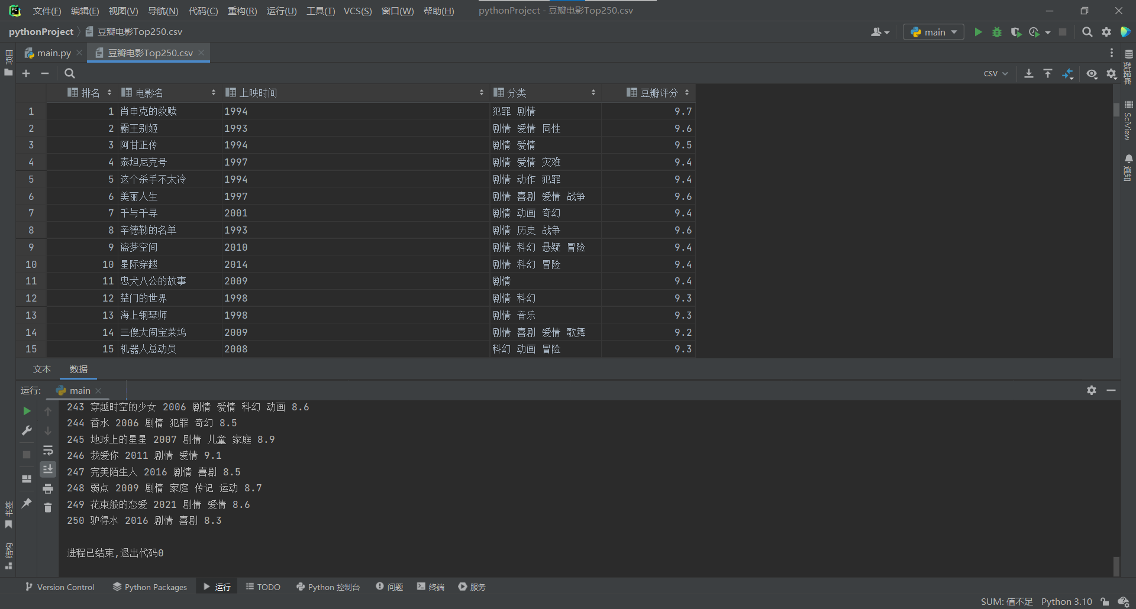Open the 文件(F) menu

pyautogui.click(x=47, y=11)
